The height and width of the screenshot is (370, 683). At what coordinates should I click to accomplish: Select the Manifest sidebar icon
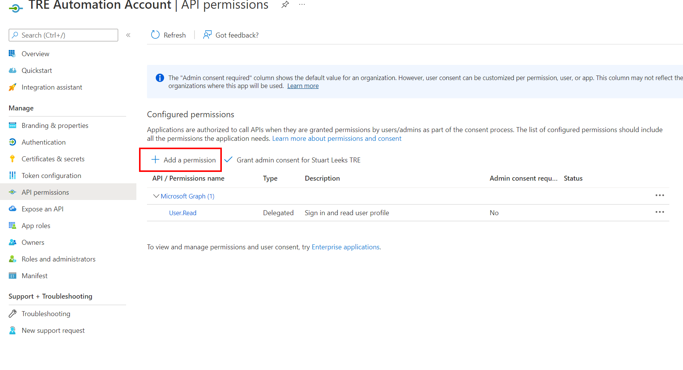click(x=13, y=276)
